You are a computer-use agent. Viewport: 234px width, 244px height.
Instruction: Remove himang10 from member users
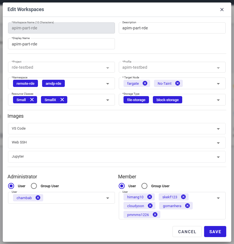(x=150, y=197)
